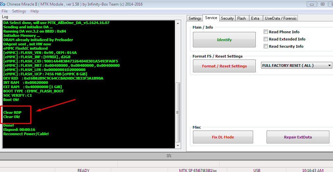The width and height of the screenshot is (333, 172).
Task: Open the Help menu
Action: coord(35,11)
